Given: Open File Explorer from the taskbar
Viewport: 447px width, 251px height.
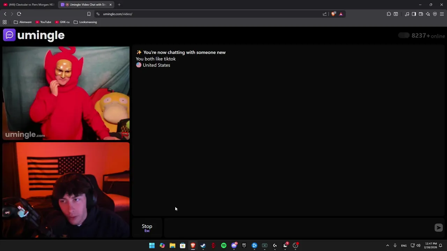Looking at the screenshot, I should point(172,245).
